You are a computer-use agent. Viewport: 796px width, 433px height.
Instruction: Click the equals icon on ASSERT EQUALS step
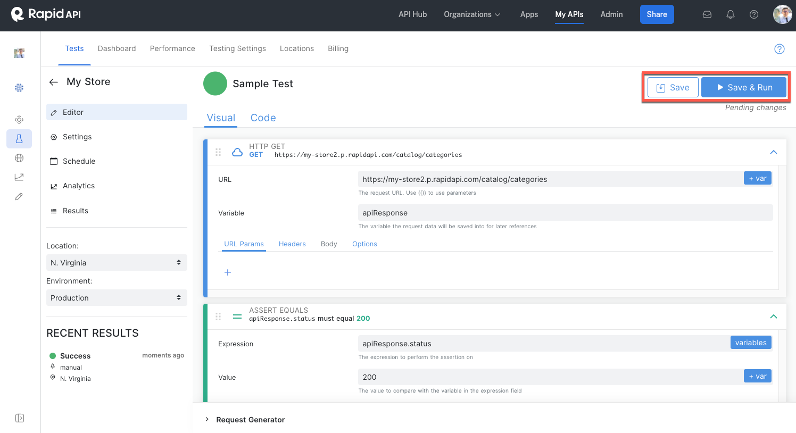click(237, 317)
